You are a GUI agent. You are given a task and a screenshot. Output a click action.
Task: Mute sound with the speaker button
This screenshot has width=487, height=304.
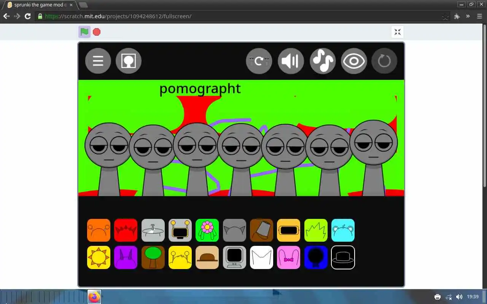point(291,61)
